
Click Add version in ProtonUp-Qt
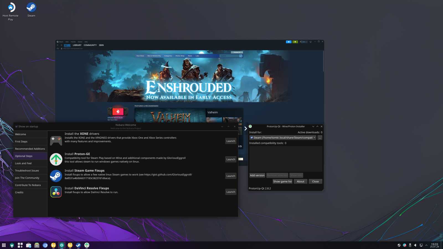pyautogui.click(x=257, y=175)
